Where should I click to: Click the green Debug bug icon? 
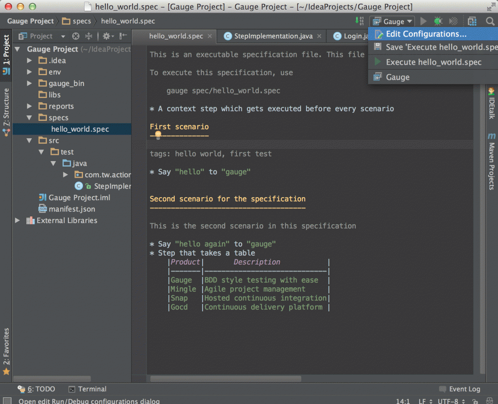point(438,21)
